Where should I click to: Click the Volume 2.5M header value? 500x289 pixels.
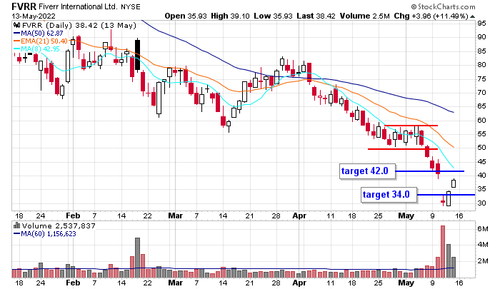(365, 16)
